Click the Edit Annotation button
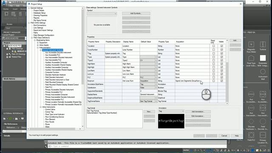 point(198,116)
